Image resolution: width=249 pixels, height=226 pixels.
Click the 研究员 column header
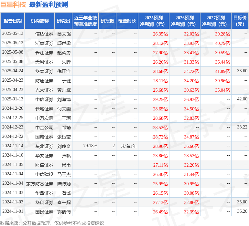point(63,21)
